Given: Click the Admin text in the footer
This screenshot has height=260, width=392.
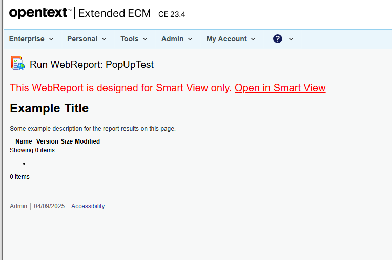Looking at the screenshot, I should coord(18,206).
